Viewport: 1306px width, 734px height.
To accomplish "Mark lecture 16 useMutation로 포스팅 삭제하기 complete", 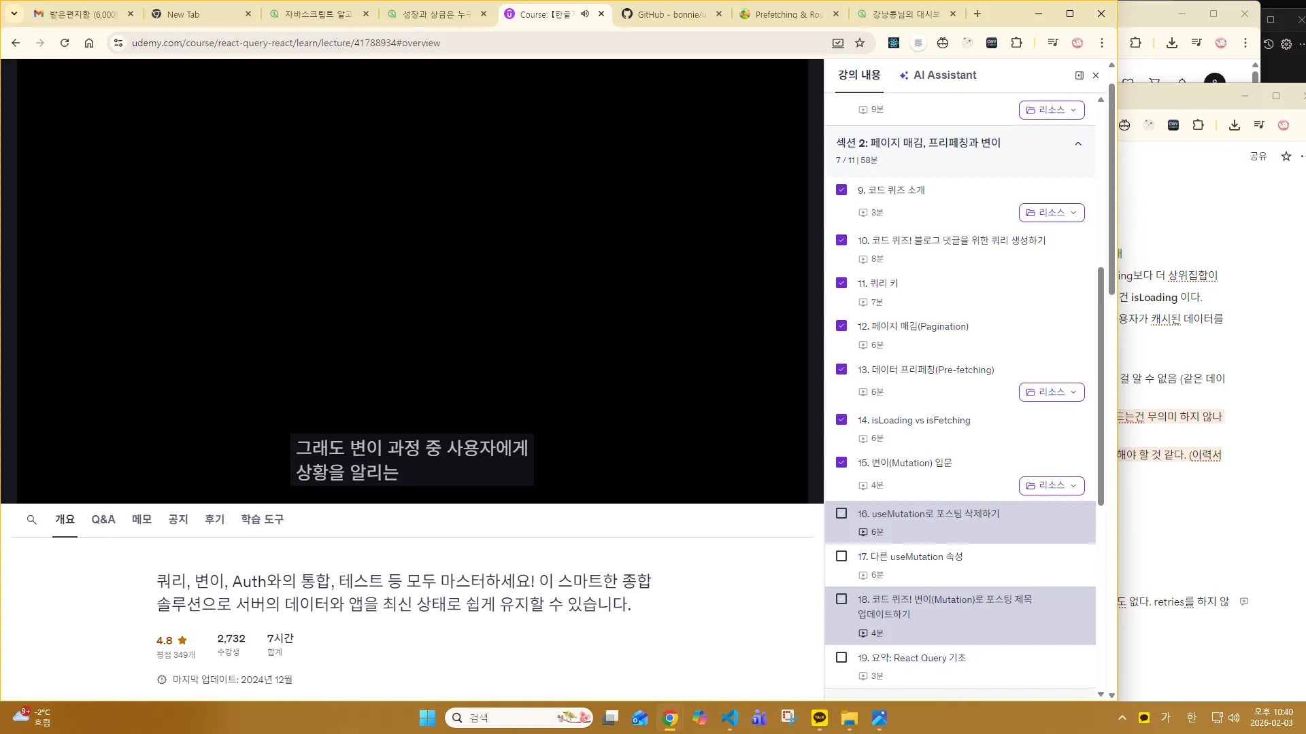I will pos(841,513).
